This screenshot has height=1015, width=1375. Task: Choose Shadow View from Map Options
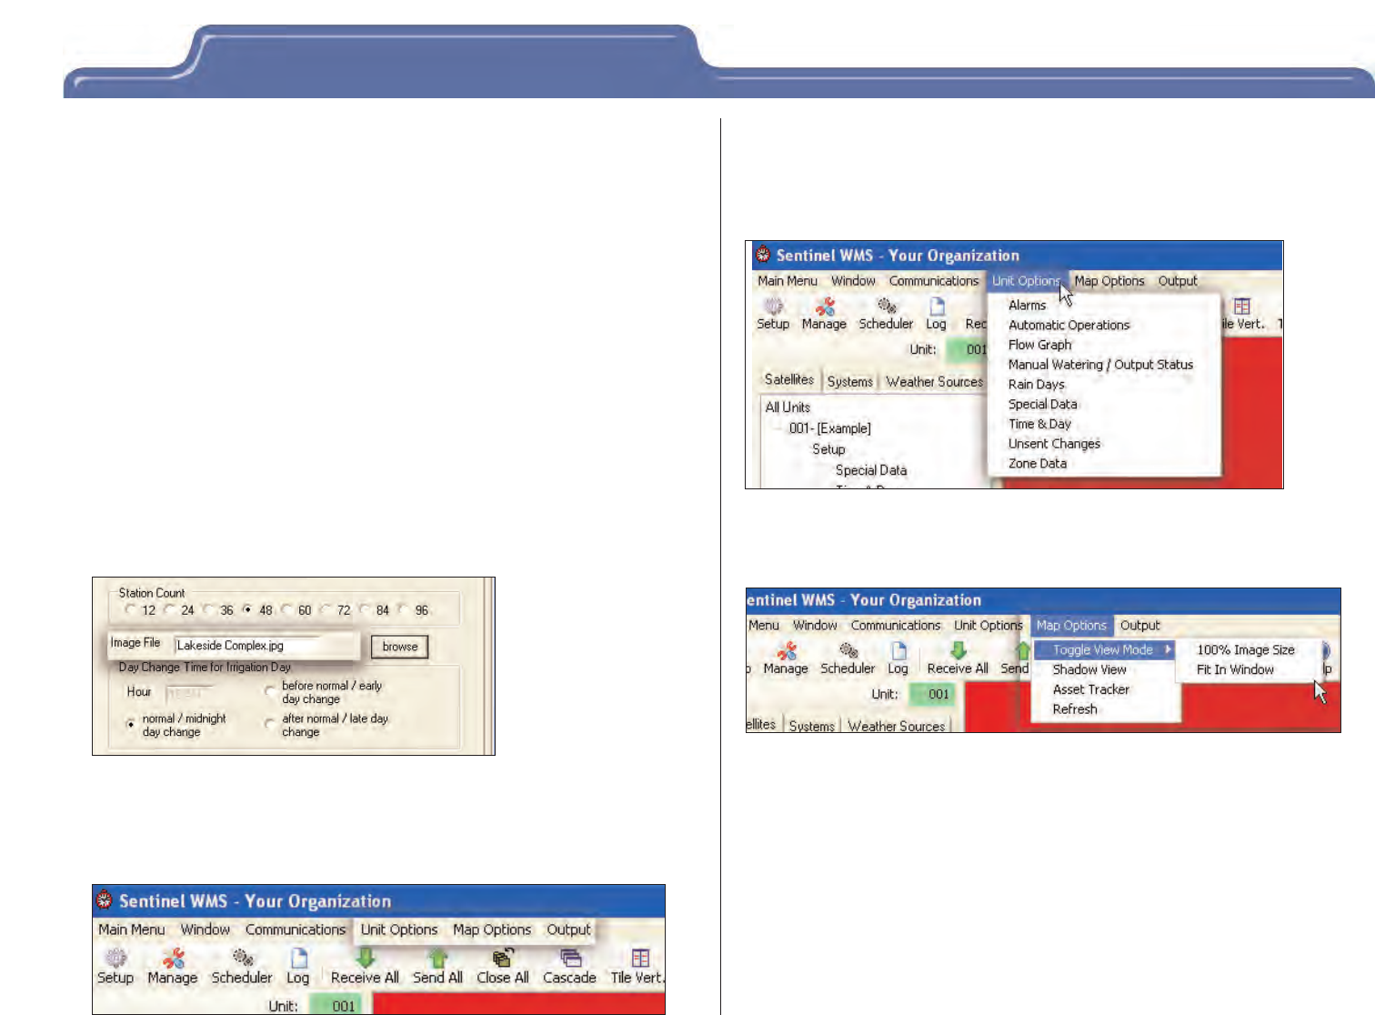pos(1089,669)
